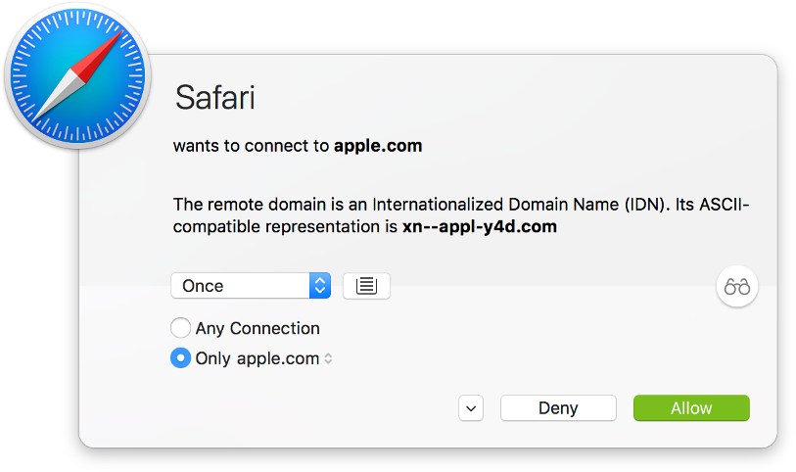796x472 pixels.
Task: Click the xn--appl-y4d.com ASCII domain text
Action: tap(479, 226)
